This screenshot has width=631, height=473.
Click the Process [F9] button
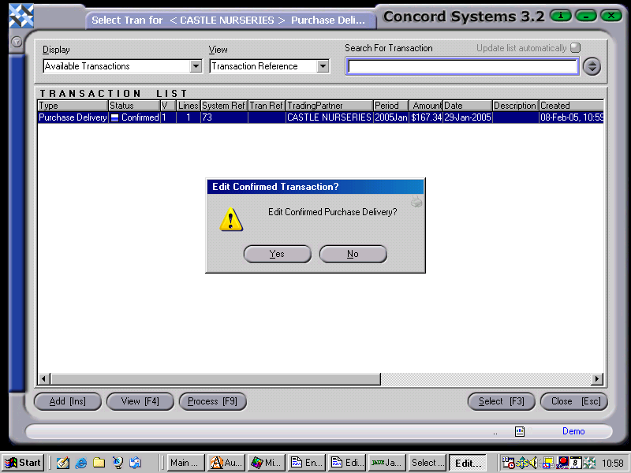coord(212,401)
